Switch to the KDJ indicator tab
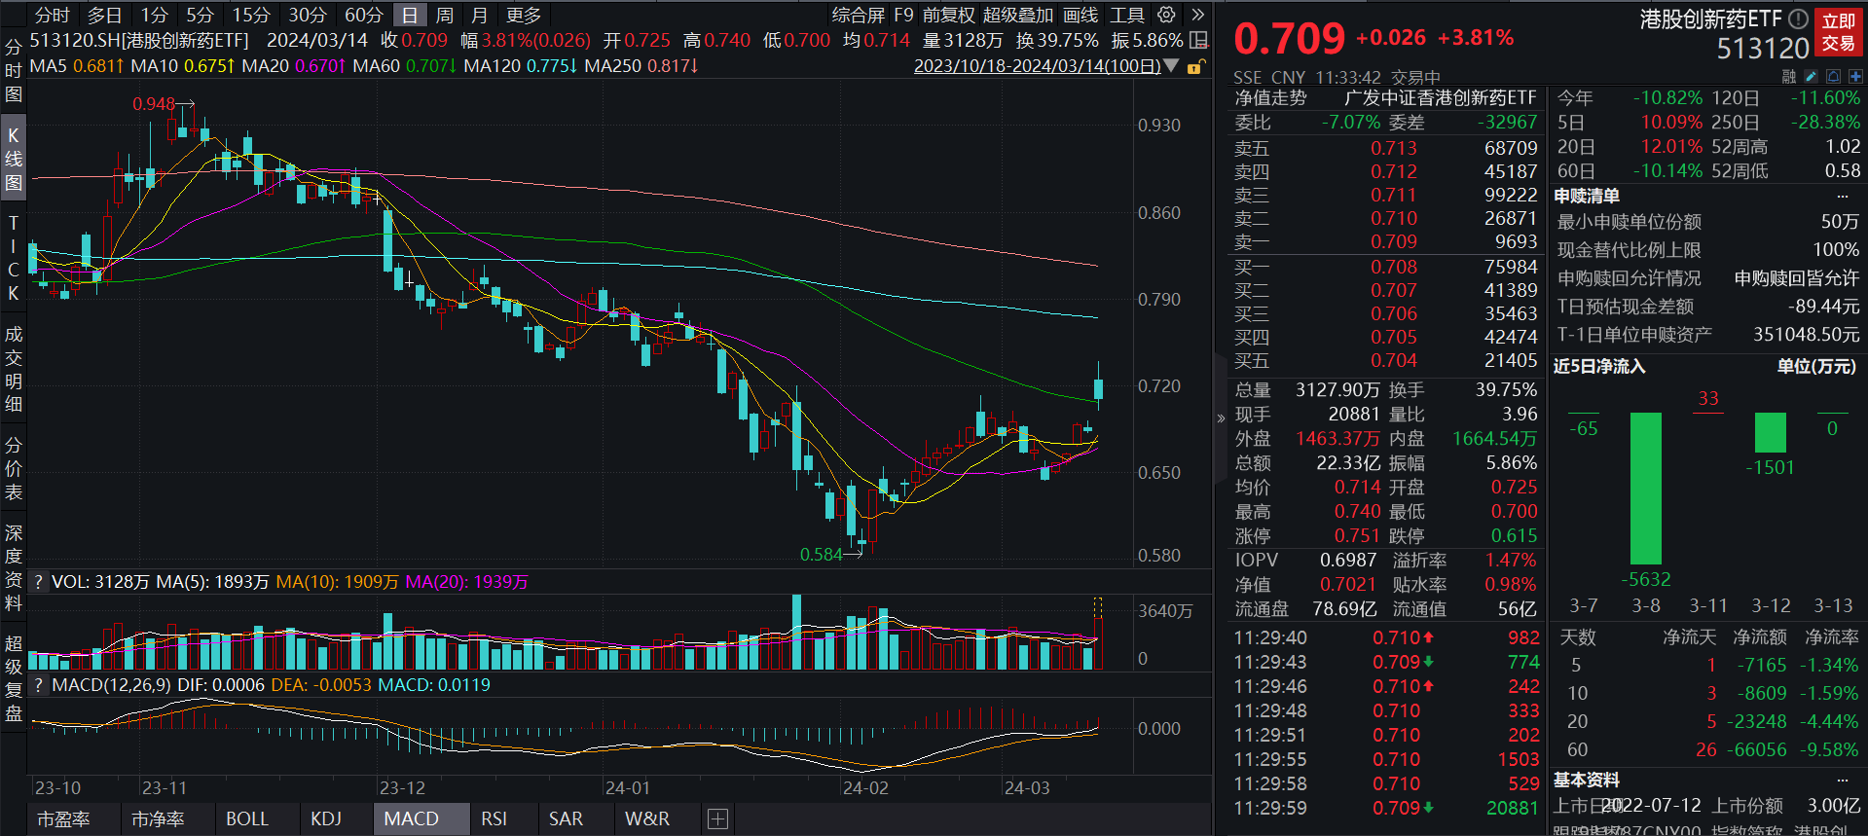Viewport: 1868px width, 836px height. pos(326,819)
